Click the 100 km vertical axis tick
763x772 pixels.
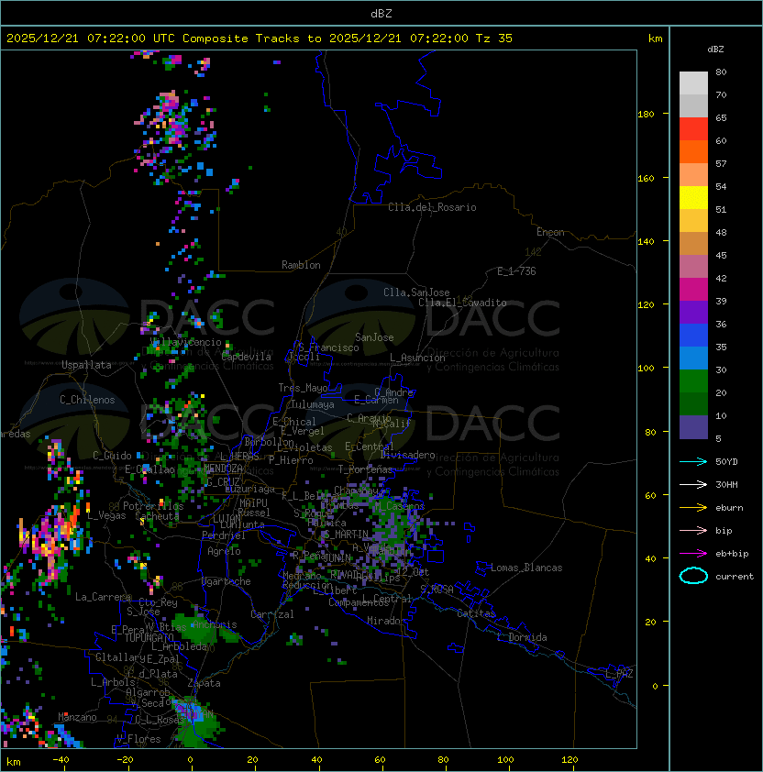point(646,369)
